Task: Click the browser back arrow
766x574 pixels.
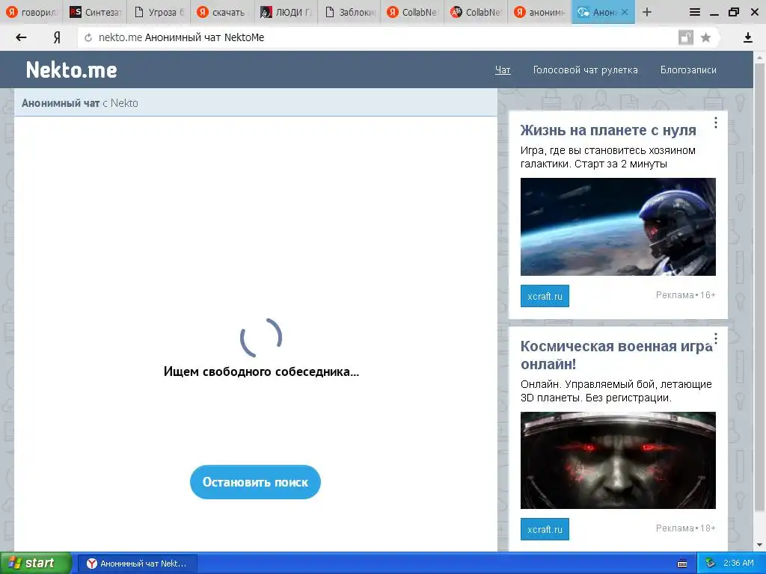Action: pyautogui.click(x=21, y=37)
